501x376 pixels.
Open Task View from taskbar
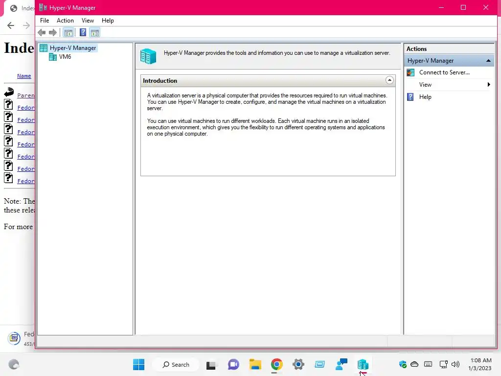click(211, 365)
